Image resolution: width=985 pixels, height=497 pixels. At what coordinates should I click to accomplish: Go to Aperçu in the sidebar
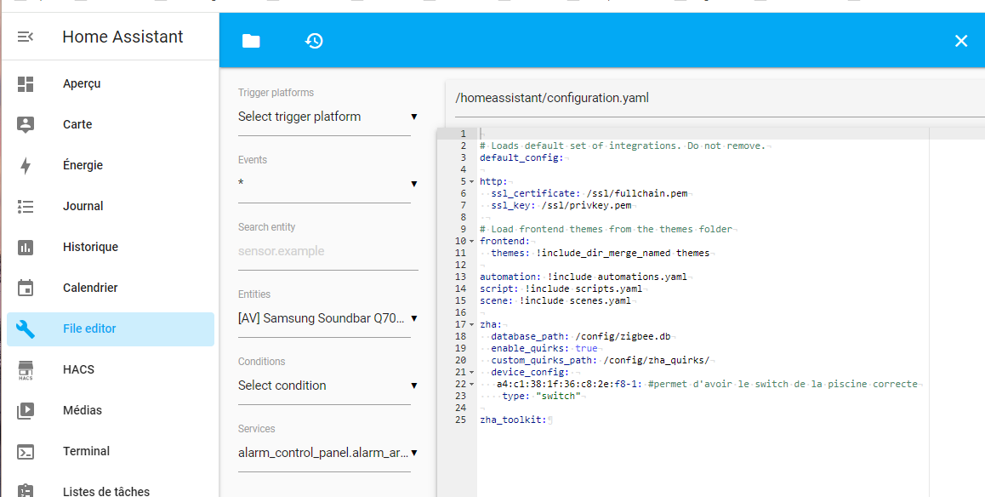[82, 83]
